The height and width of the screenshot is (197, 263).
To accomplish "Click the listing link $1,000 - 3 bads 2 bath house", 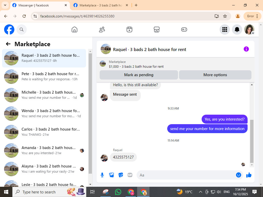I will click(136, 66).
